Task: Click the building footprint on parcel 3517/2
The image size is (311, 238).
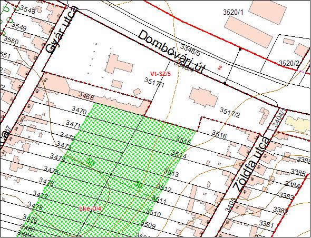Action: [203, 97]
